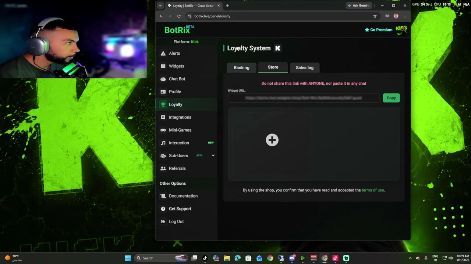
Task: Show hidden system tray icons
Action: [410, 258]
